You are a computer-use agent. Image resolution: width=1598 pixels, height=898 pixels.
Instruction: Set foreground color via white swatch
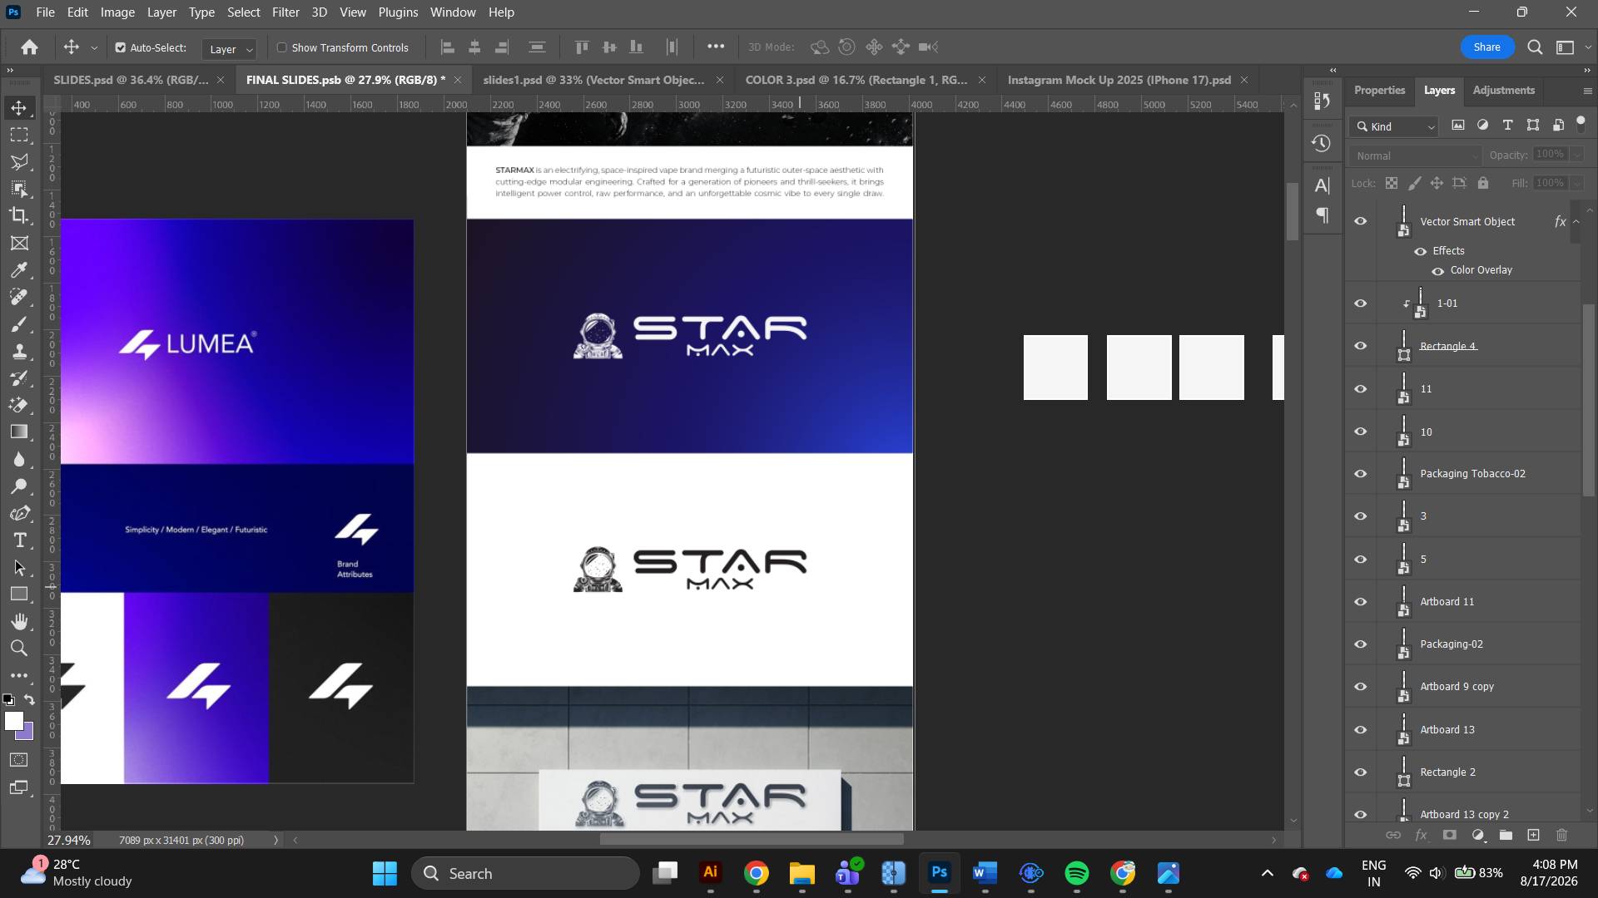[x=12, y=721]
